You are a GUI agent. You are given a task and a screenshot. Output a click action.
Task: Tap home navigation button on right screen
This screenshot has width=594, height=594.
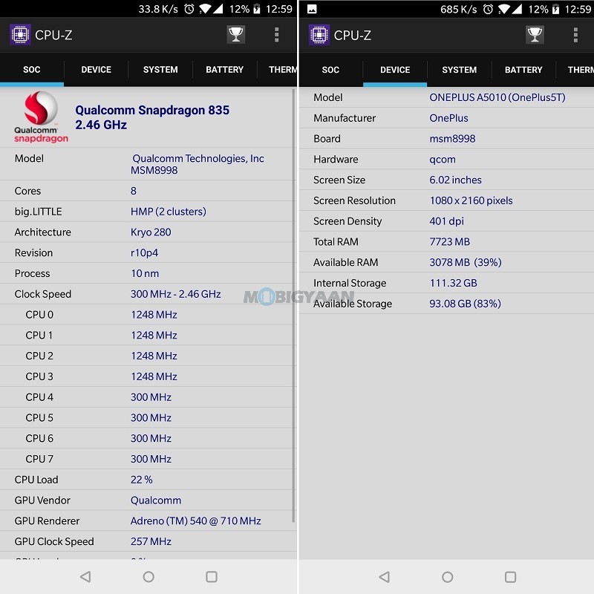click(x=448, y=577)
